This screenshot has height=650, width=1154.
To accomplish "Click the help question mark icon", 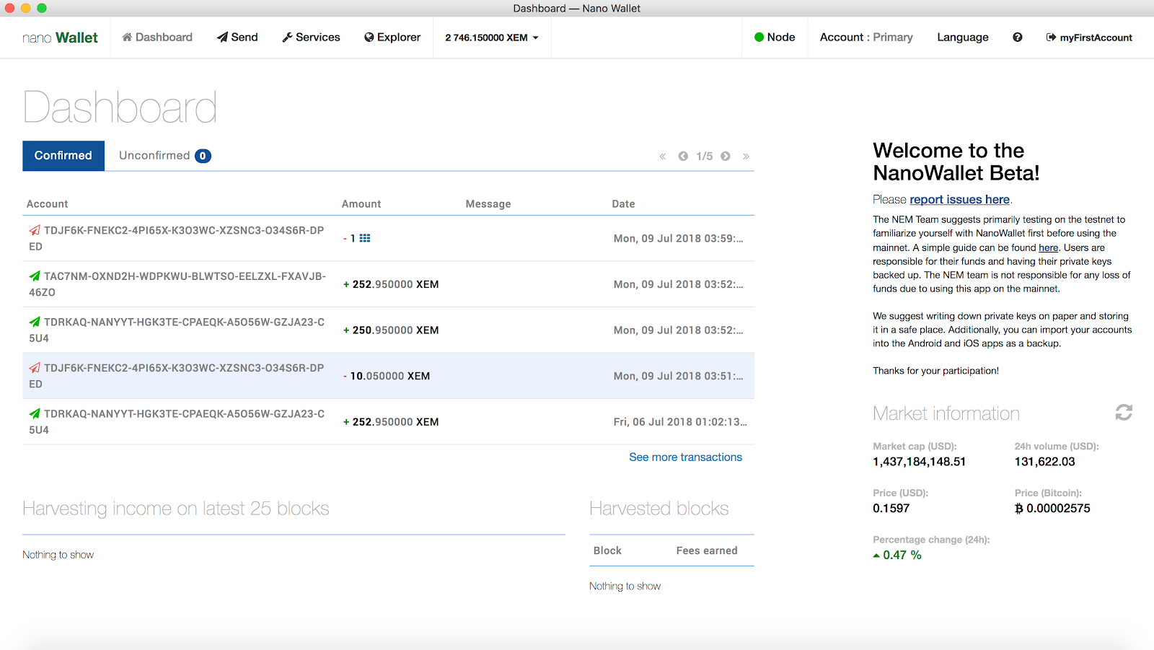I will (1018, 38).
